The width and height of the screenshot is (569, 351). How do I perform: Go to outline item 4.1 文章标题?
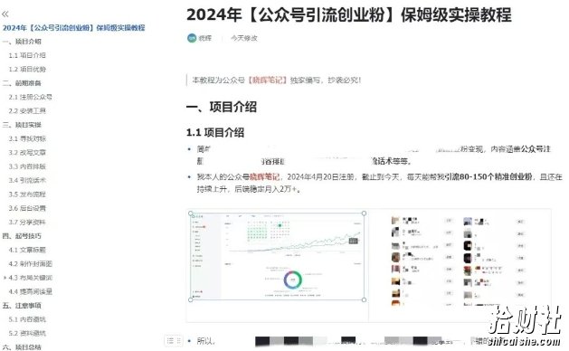coord(27,250)
